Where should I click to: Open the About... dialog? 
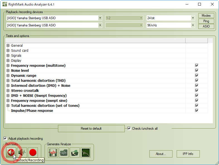[161, 154]
